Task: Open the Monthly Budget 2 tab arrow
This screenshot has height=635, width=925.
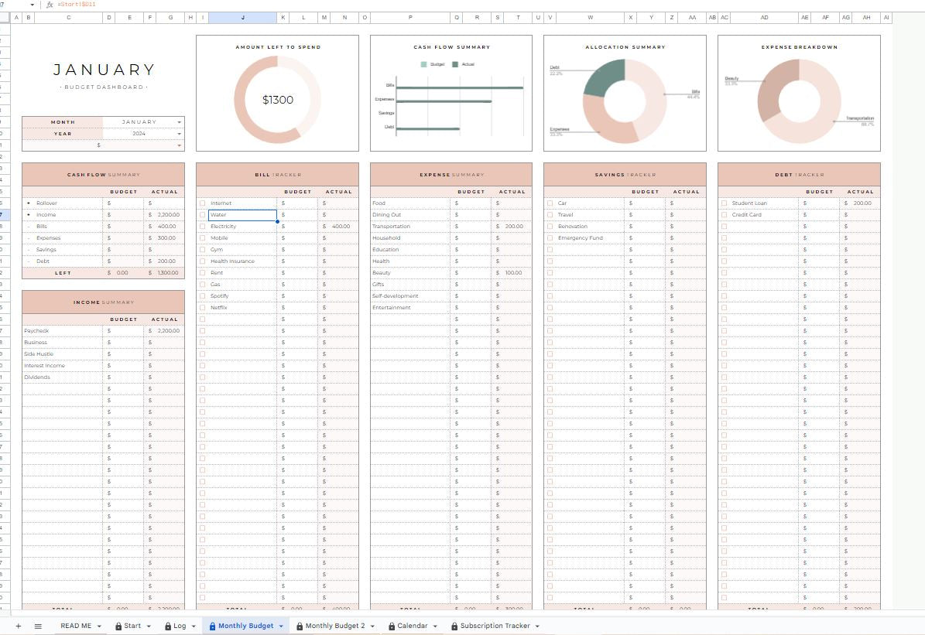Action: [x=372, y=626]
